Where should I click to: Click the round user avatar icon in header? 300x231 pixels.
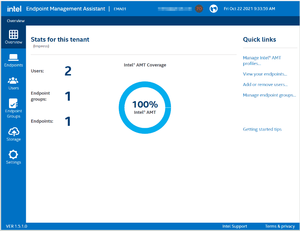pyautogui.click(x=213, y=9)
